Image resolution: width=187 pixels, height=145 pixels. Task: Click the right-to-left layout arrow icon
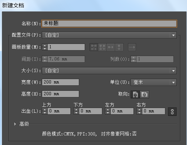(x=132, y=47)
